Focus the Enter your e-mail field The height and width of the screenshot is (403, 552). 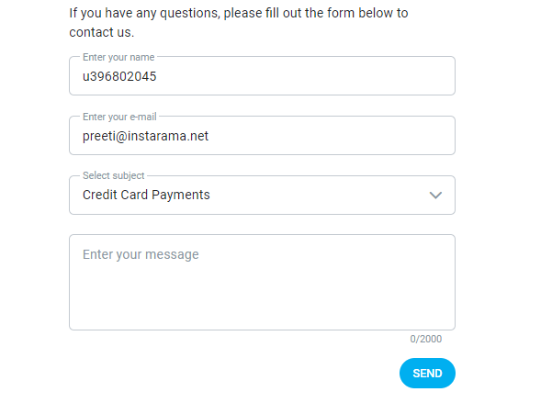point(262,136)
